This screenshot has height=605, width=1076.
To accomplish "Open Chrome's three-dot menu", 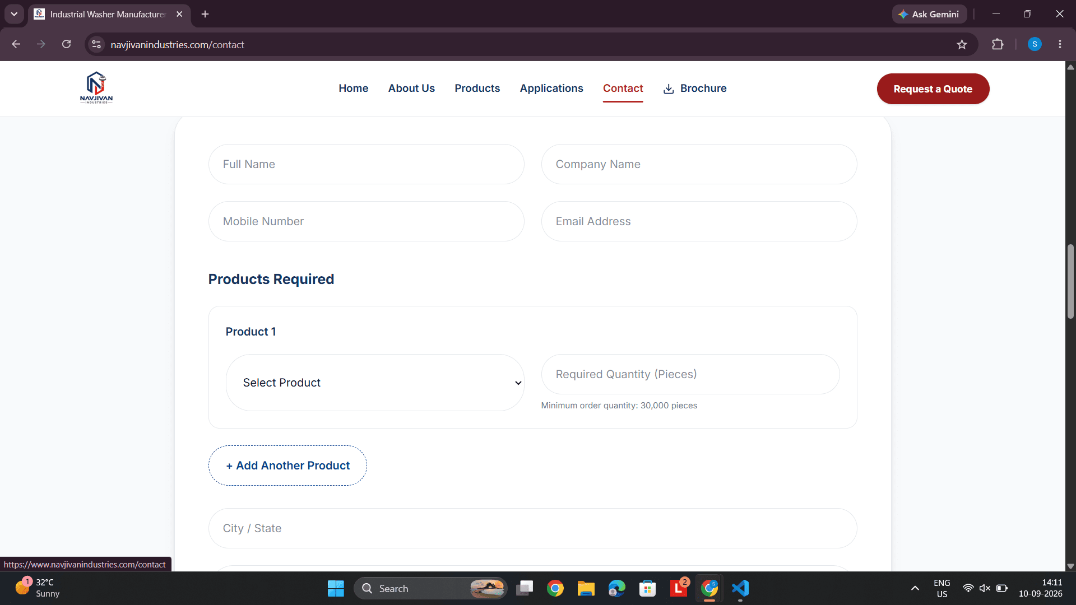I will pyautogui.click(x=1060, y=44).
